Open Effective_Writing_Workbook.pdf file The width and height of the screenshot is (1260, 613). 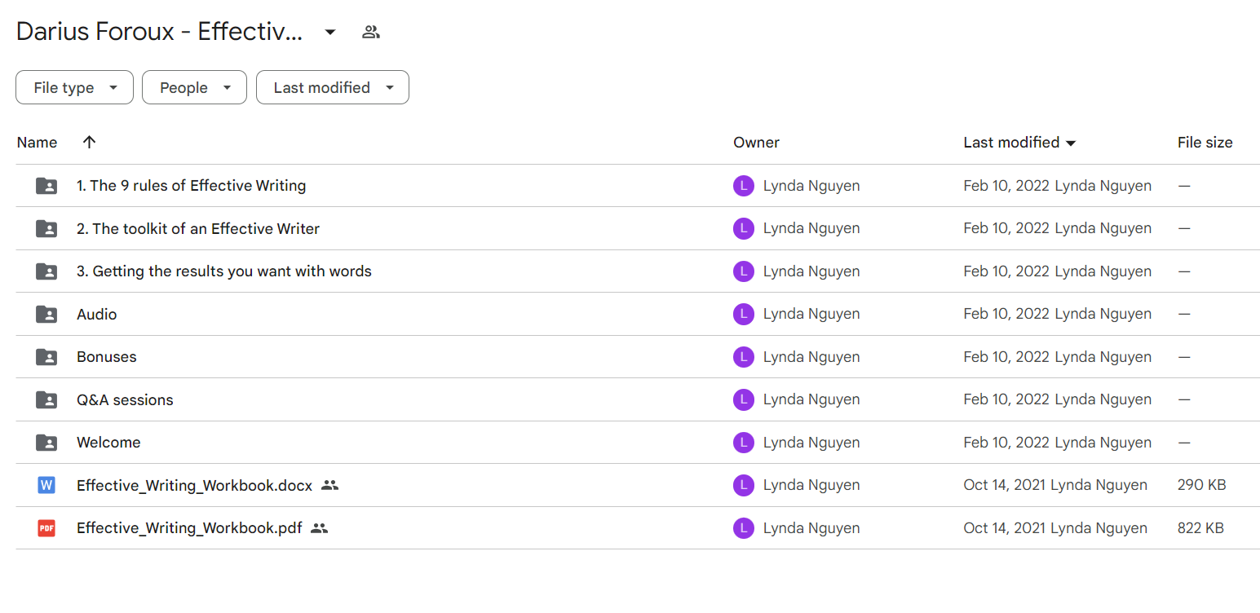coord(189,528)
